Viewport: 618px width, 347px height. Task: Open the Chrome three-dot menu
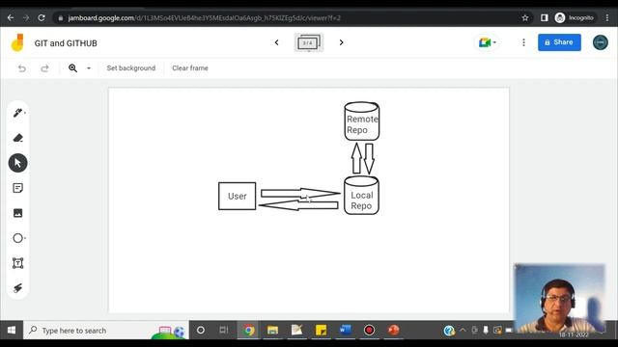pyautogui.click(x=607, y=17)
